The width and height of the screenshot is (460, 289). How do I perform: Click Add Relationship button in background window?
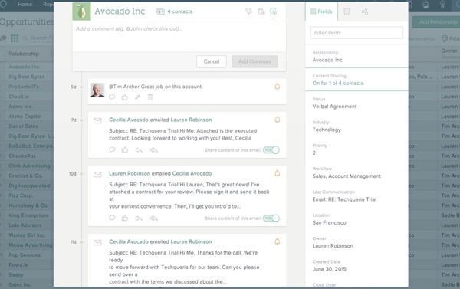[436, 22]
